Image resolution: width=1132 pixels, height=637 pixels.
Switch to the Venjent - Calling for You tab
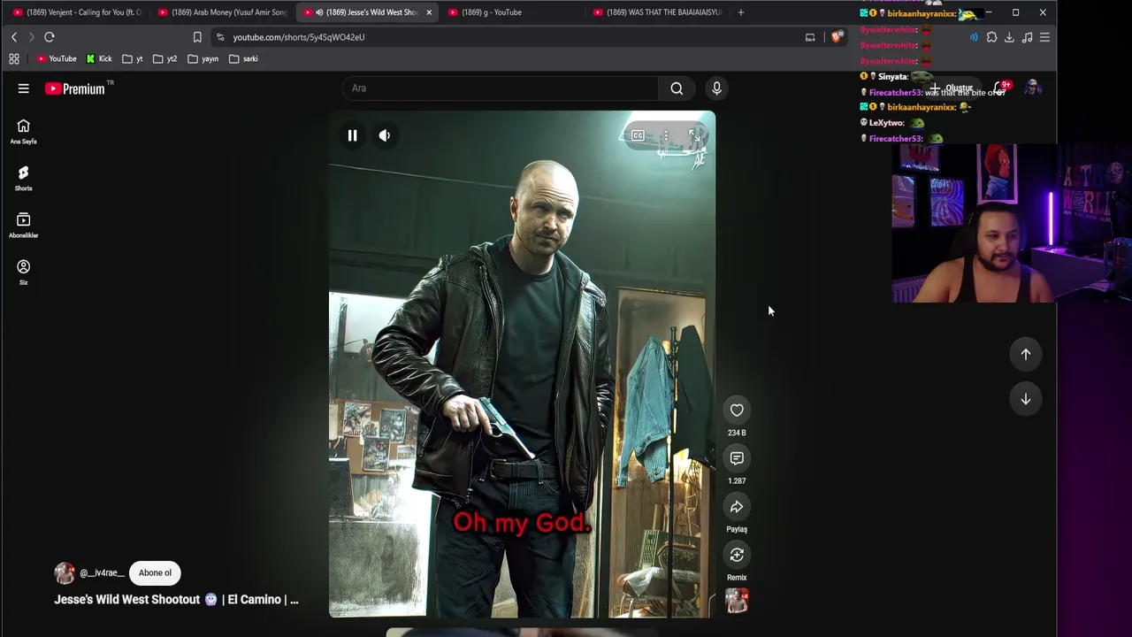[78, 12]
